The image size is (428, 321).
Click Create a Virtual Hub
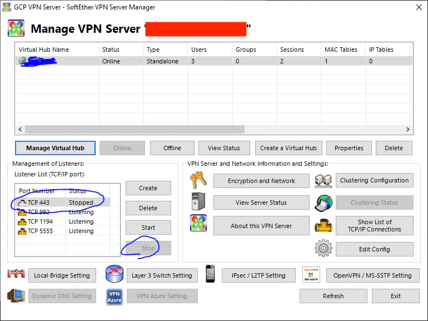[288, 148]
